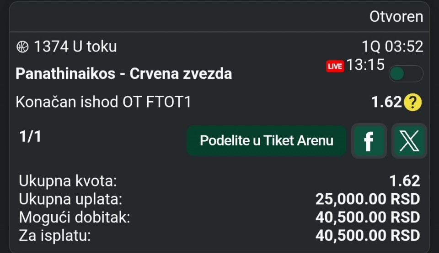Select the 1.62 total odds value
The height and width of the screenshot is (253, 439).
(x=404, y=181)
